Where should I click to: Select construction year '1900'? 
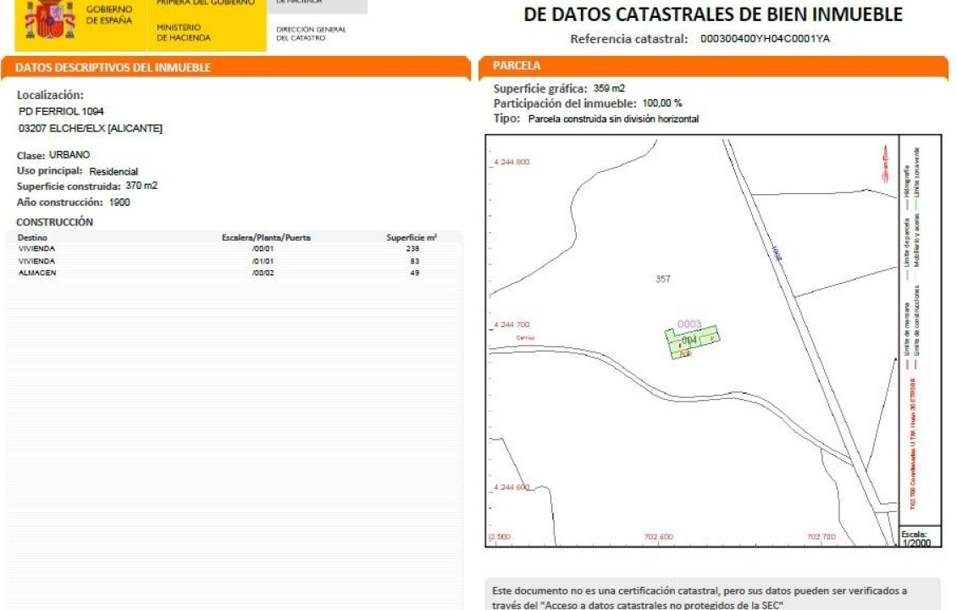pos(119,202)
